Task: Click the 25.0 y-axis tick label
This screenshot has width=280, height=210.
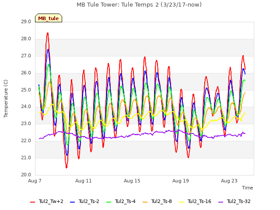Action: (x=26, y=90)
